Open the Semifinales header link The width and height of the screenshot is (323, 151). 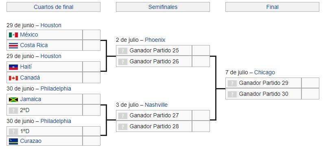[x=163, y=7]
